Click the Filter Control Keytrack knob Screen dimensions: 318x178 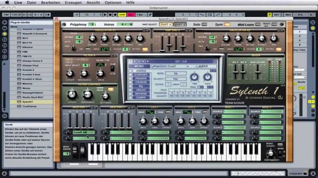click(105, 96)
